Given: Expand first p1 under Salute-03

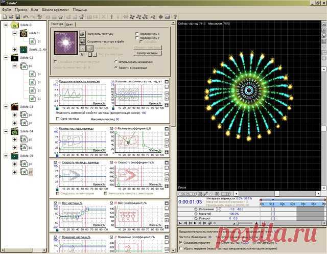Looking at the screenshot, I should tap(15, 115).
